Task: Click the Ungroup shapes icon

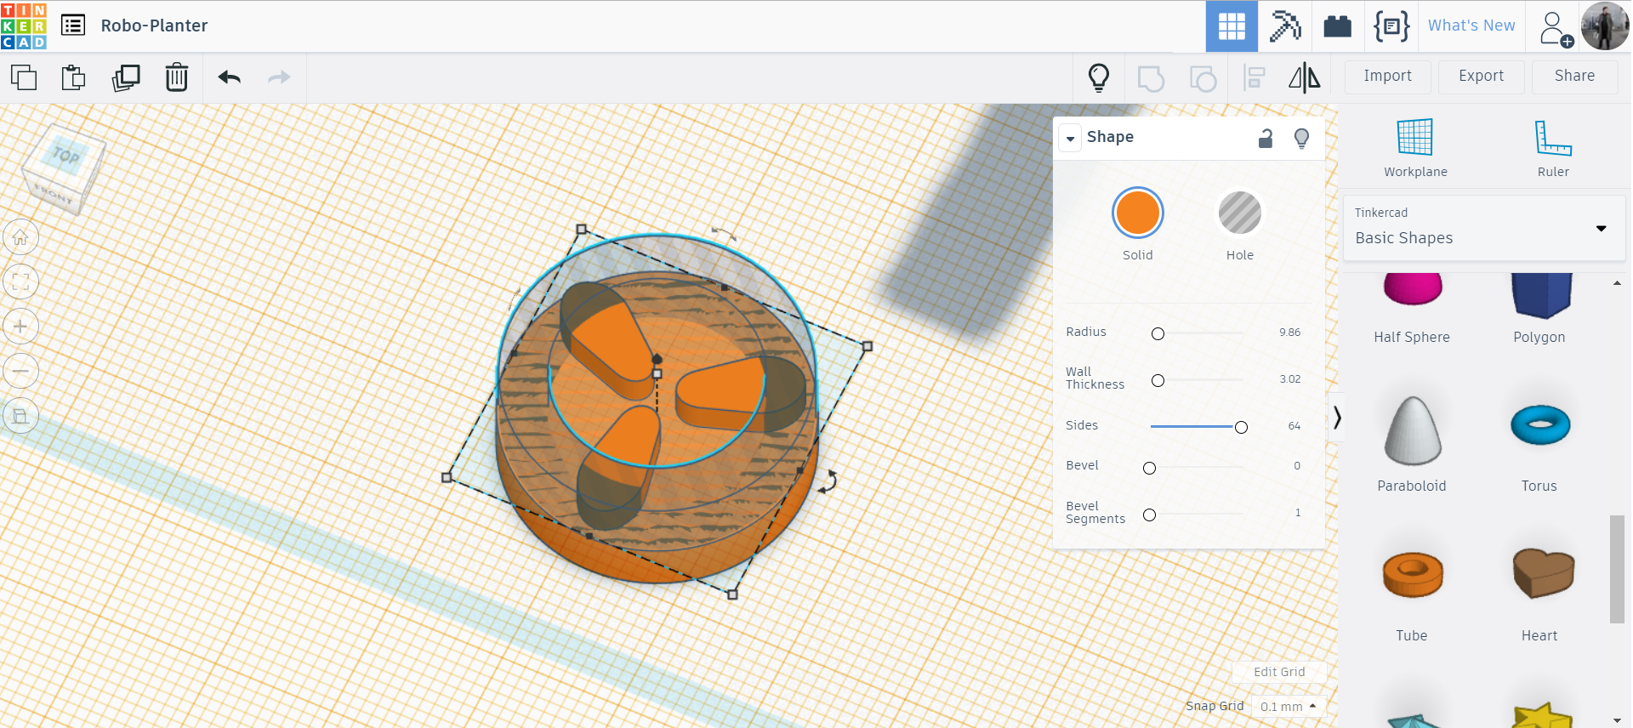Action: click(x=1203, y=78)
